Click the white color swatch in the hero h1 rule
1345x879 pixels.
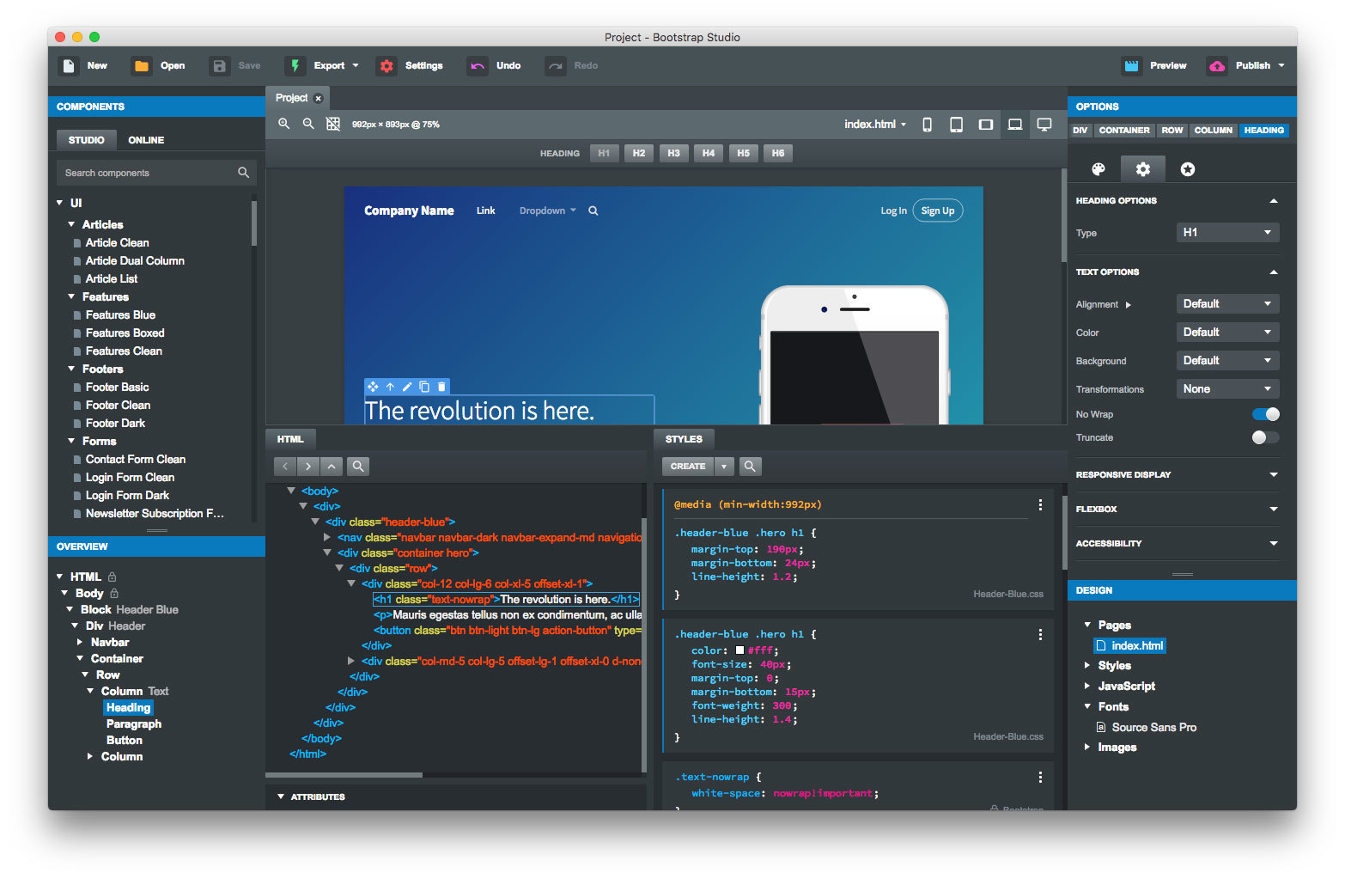click(x=739, y=650)
